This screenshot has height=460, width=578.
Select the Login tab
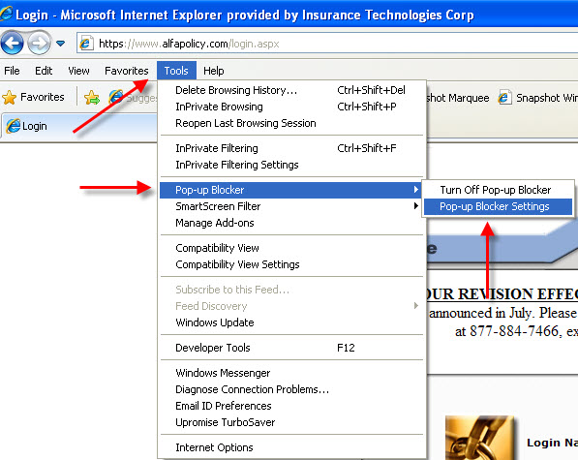click(79, 126)
